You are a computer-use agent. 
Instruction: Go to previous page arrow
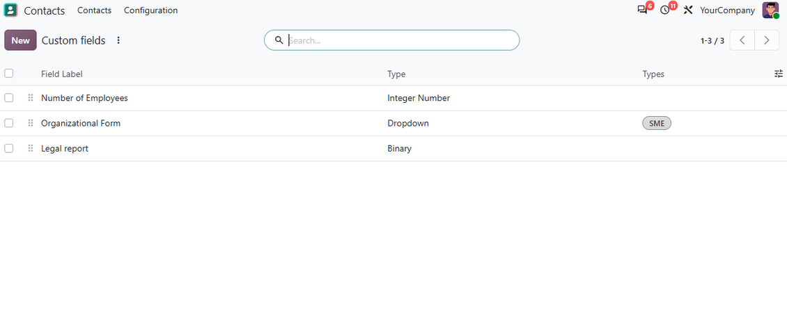click(x=742, y=40)
